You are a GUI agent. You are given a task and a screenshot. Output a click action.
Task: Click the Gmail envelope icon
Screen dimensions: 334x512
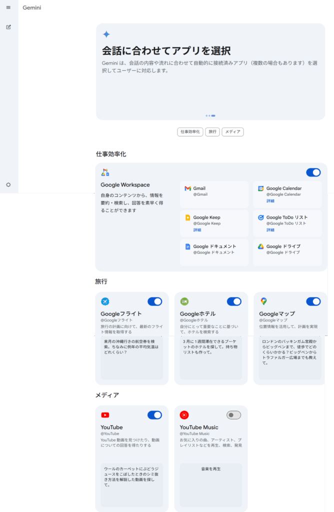187,188
